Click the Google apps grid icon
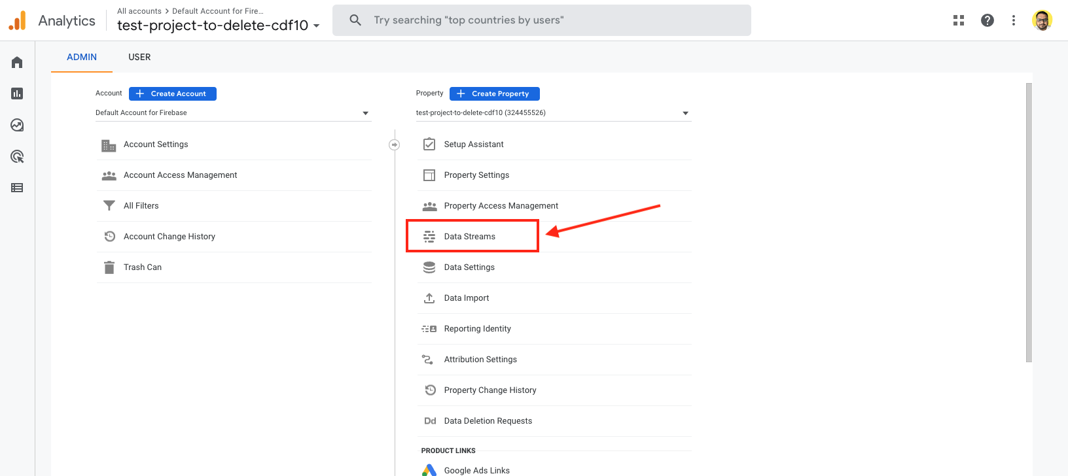1068x476 pixels. click(x=959, y=20)
